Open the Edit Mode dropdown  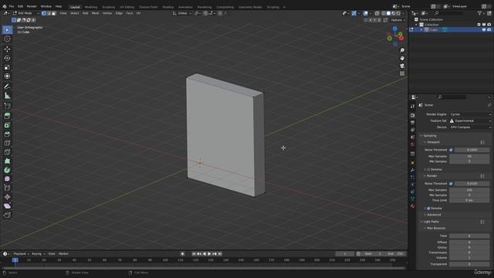[25, 13]
